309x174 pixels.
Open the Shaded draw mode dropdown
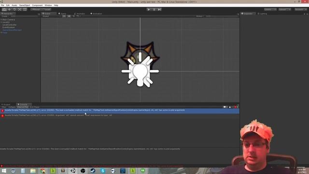[x=51, y=16]
